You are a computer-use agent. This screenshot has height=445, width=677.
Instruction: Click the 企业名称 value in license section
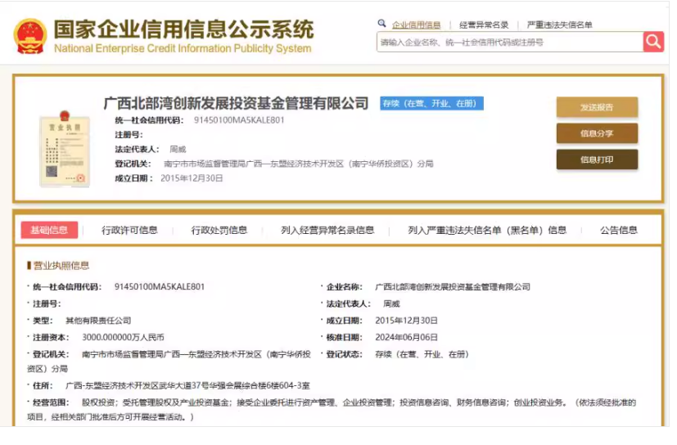coord(453,287)
